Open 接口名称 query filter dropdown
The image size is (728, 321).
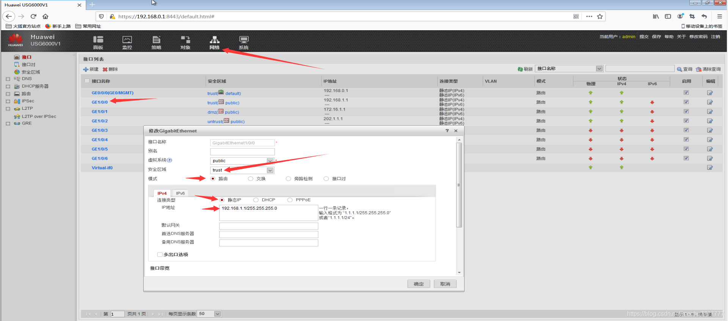(599, 69)
